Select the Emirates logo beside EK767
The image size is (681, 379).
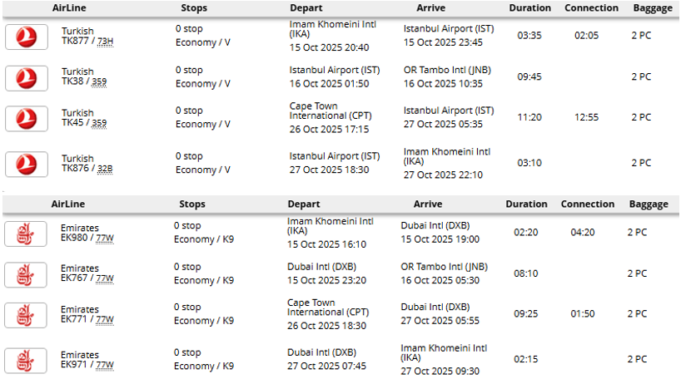click(x=25, y=274)
